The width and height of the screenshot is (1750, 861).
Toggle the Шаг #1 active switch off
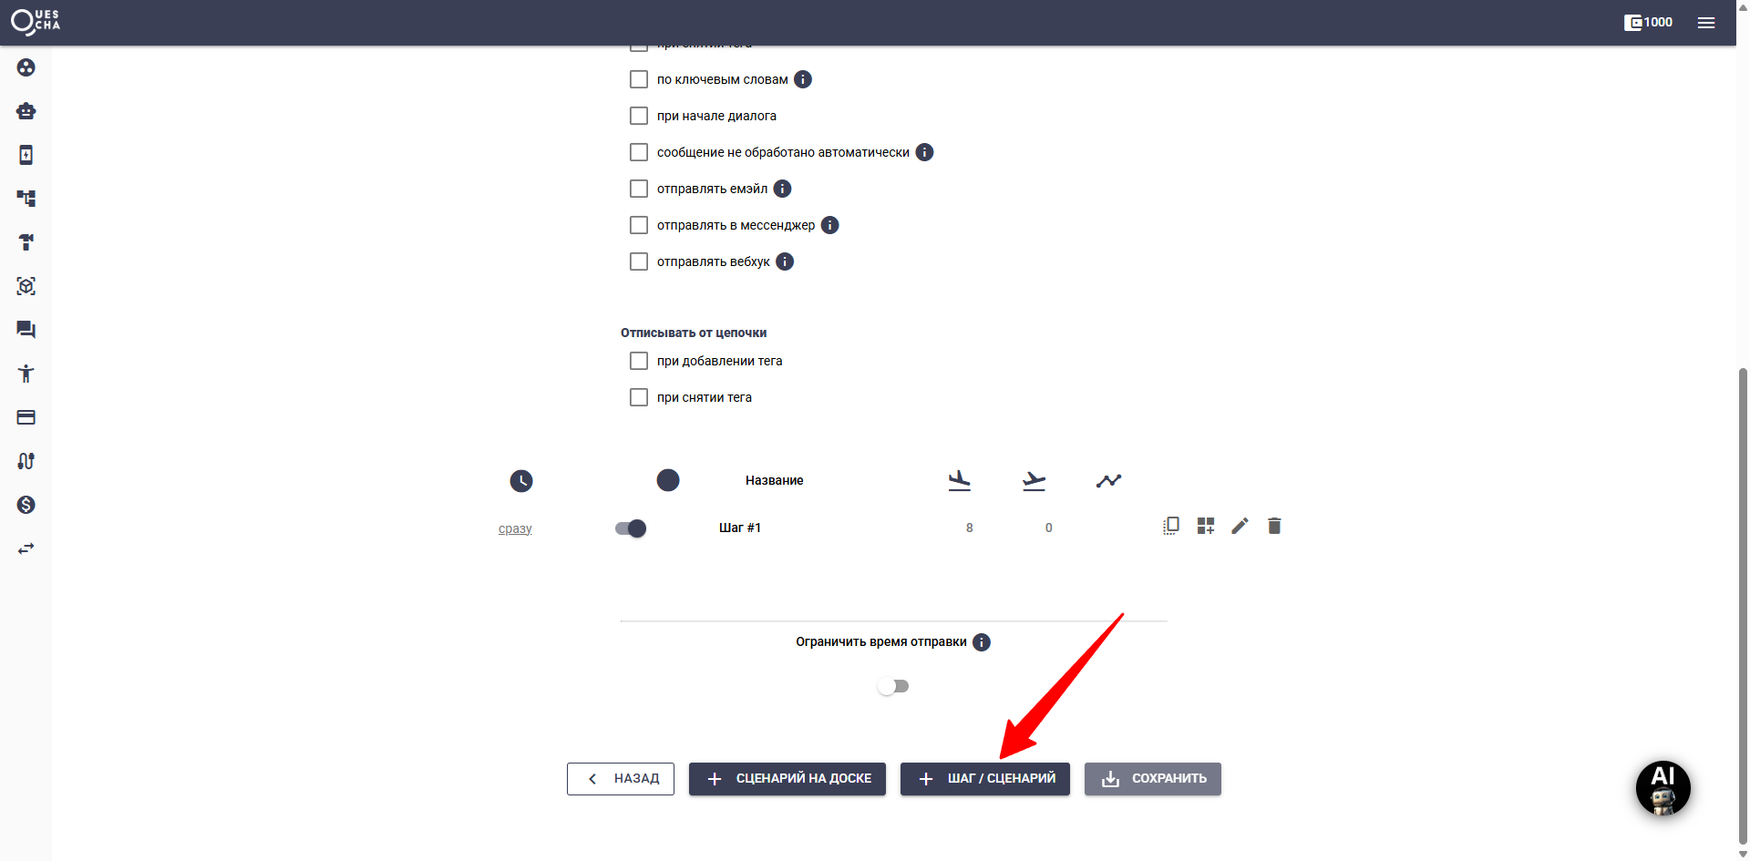pyautogui.click(x=631, y=528)
